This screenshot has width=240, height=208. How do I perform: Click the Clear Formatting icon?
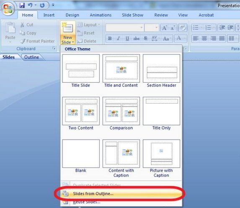pyautogui.click(x=183, y=28)
